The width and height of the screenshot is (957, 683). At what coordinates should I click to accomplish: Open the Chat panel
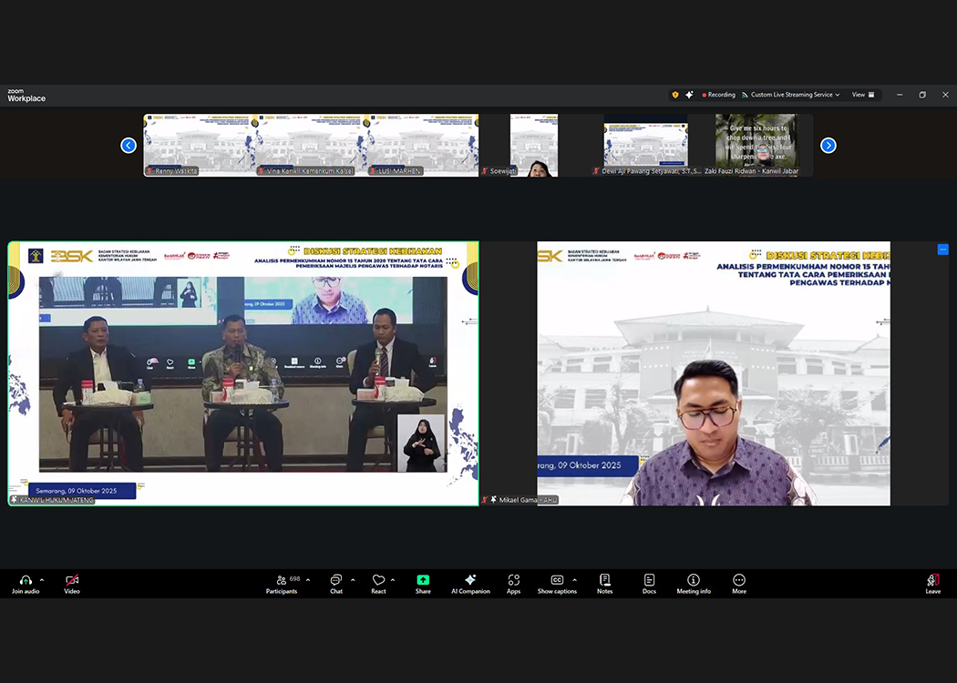coord(336,584)
